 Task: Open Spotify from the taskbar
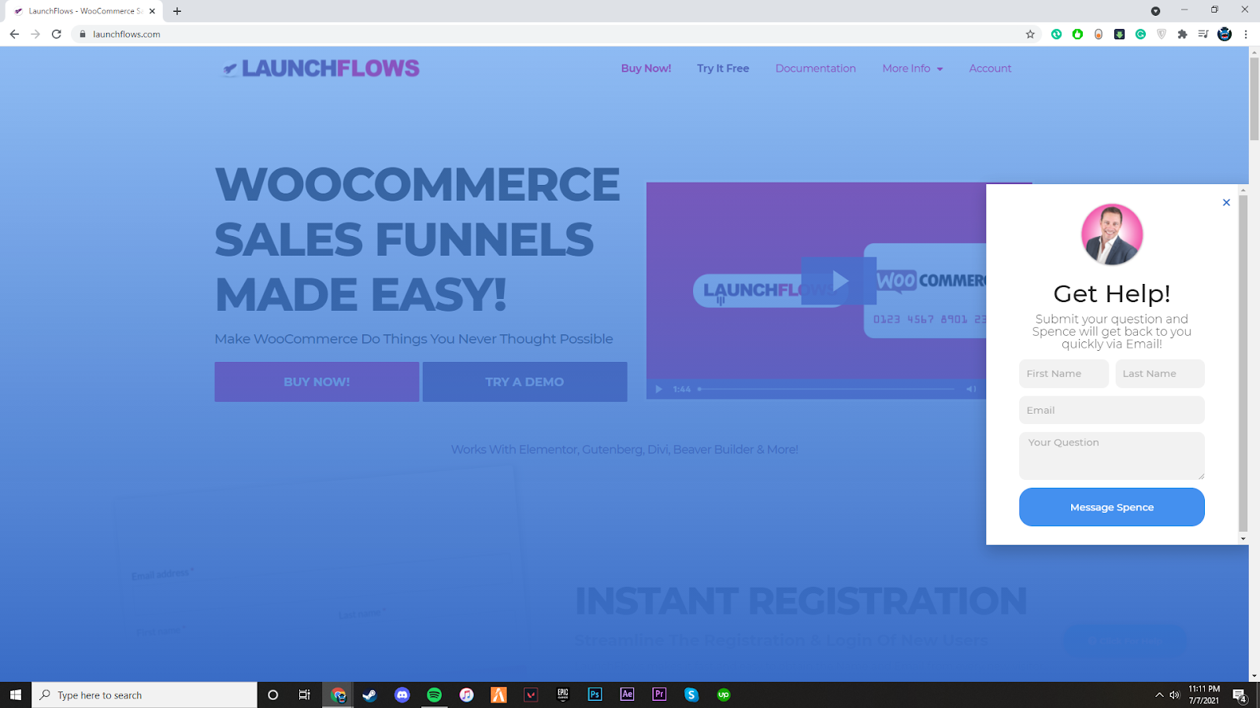pyautogui.click(x=434, y=695)
